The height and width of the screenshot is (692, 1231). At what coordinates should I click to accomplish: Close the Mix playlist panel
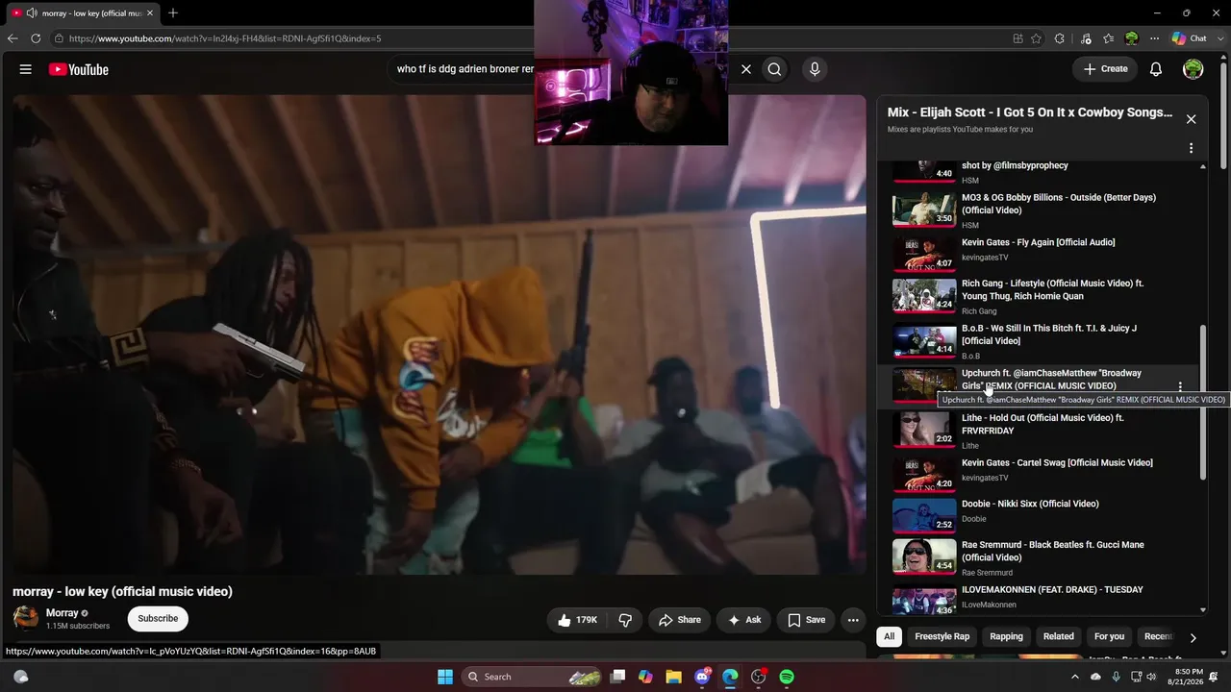point(1191,119)
